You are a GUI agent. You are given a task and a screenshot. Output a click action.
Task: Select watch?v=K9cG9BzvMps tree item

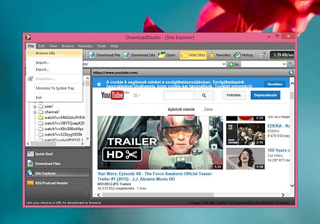64,129
